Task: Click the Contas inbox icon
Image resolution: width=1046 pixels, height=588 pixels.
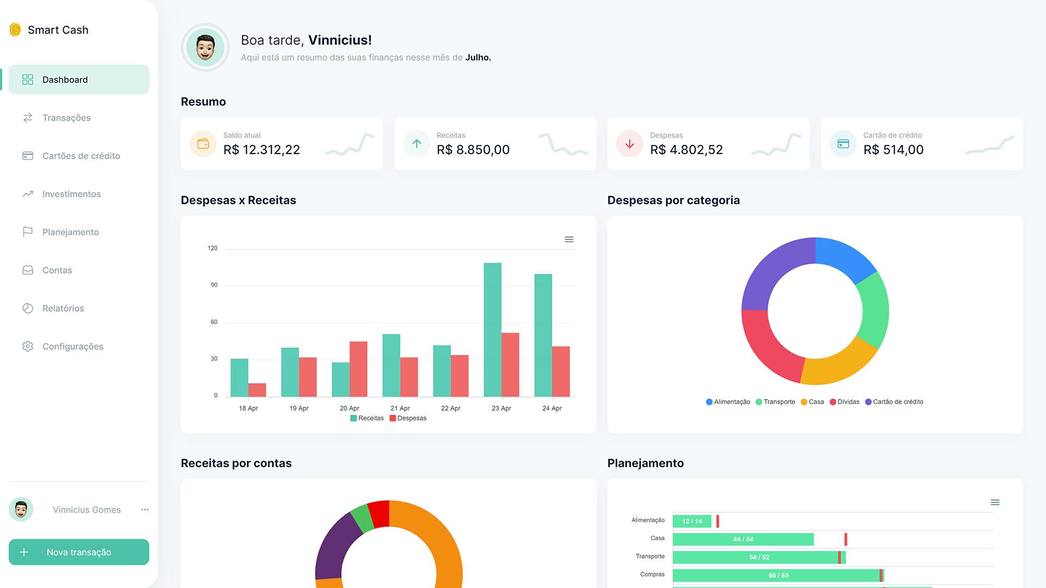Action: pos(28,270)
